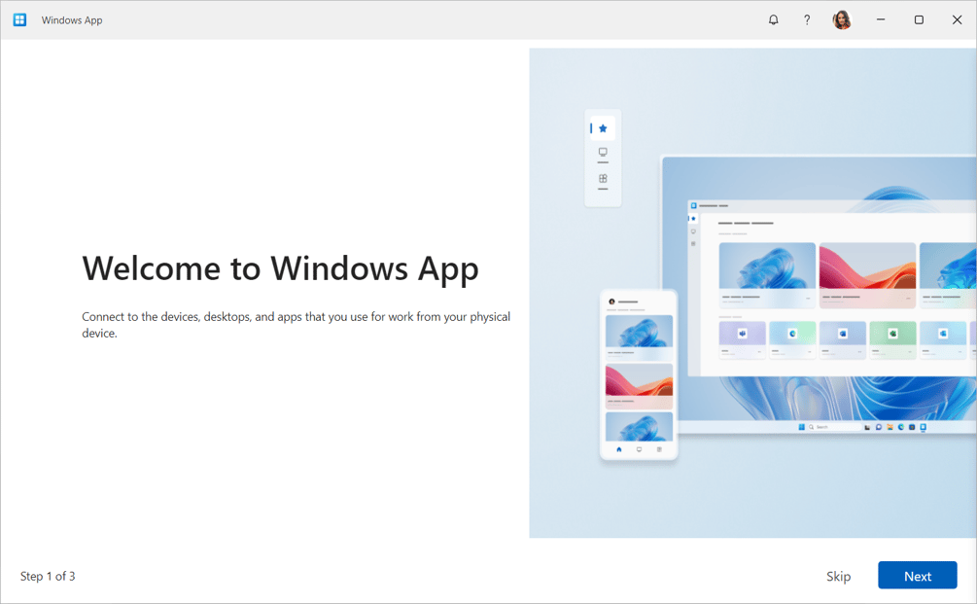Click the Windows App logo in the title bar

[19, 19]
